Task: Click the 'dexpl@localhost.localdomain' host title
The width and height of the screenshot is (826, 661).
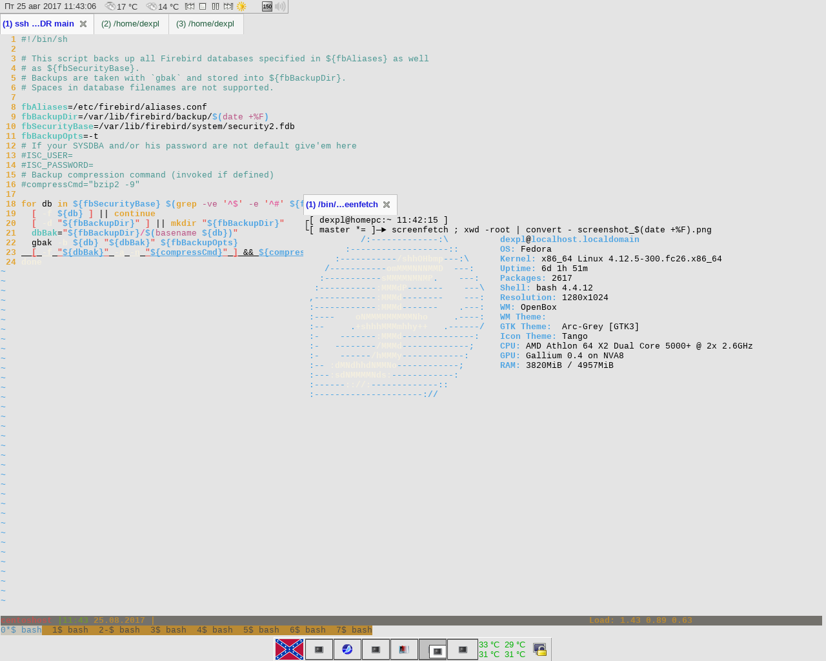Action: point(570,239)
